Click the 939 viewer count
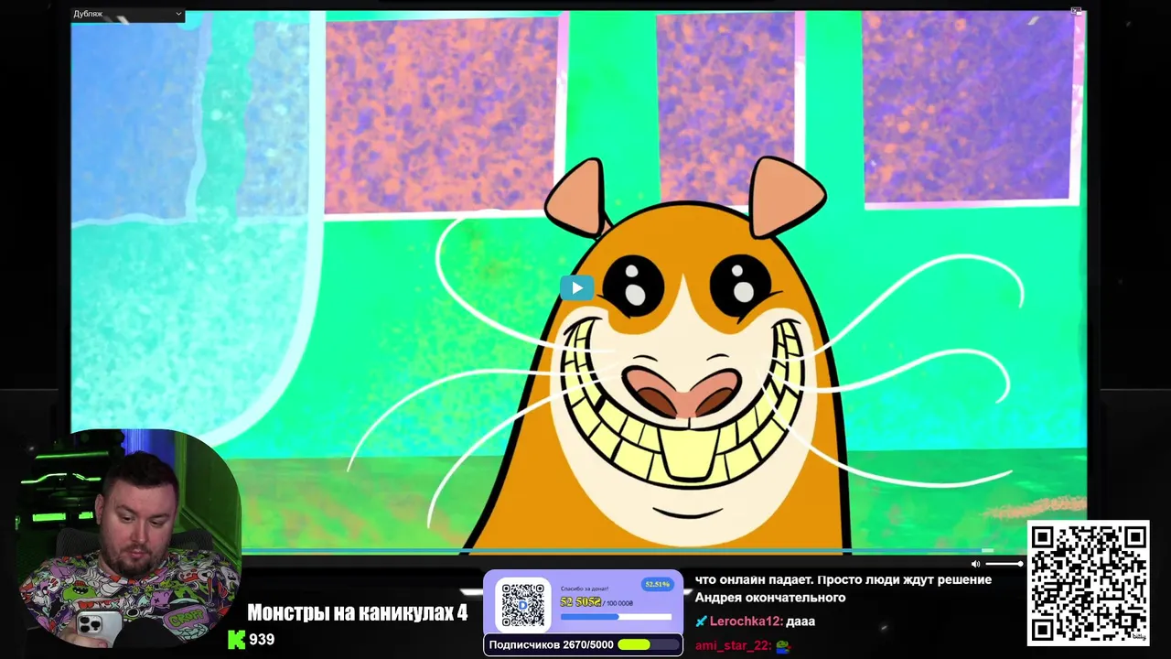The height and width of the screenshot is (659, 1171). pos(262,639)
